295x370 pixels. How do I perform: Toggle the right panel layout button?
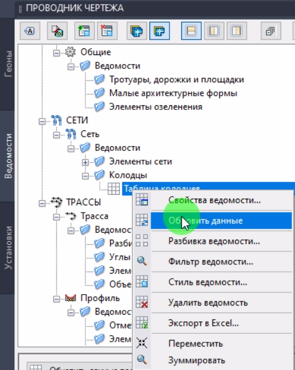click(237, 31)
